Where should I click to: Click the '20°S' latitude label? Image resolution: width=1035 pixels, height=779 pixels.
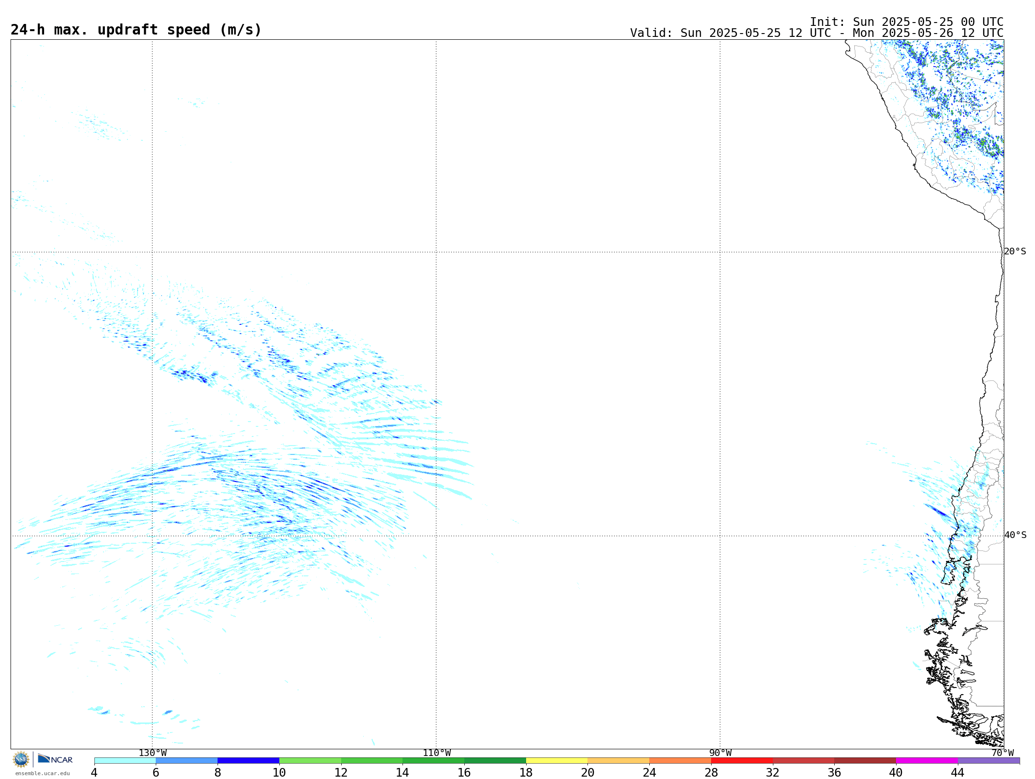pos(1015,252)
